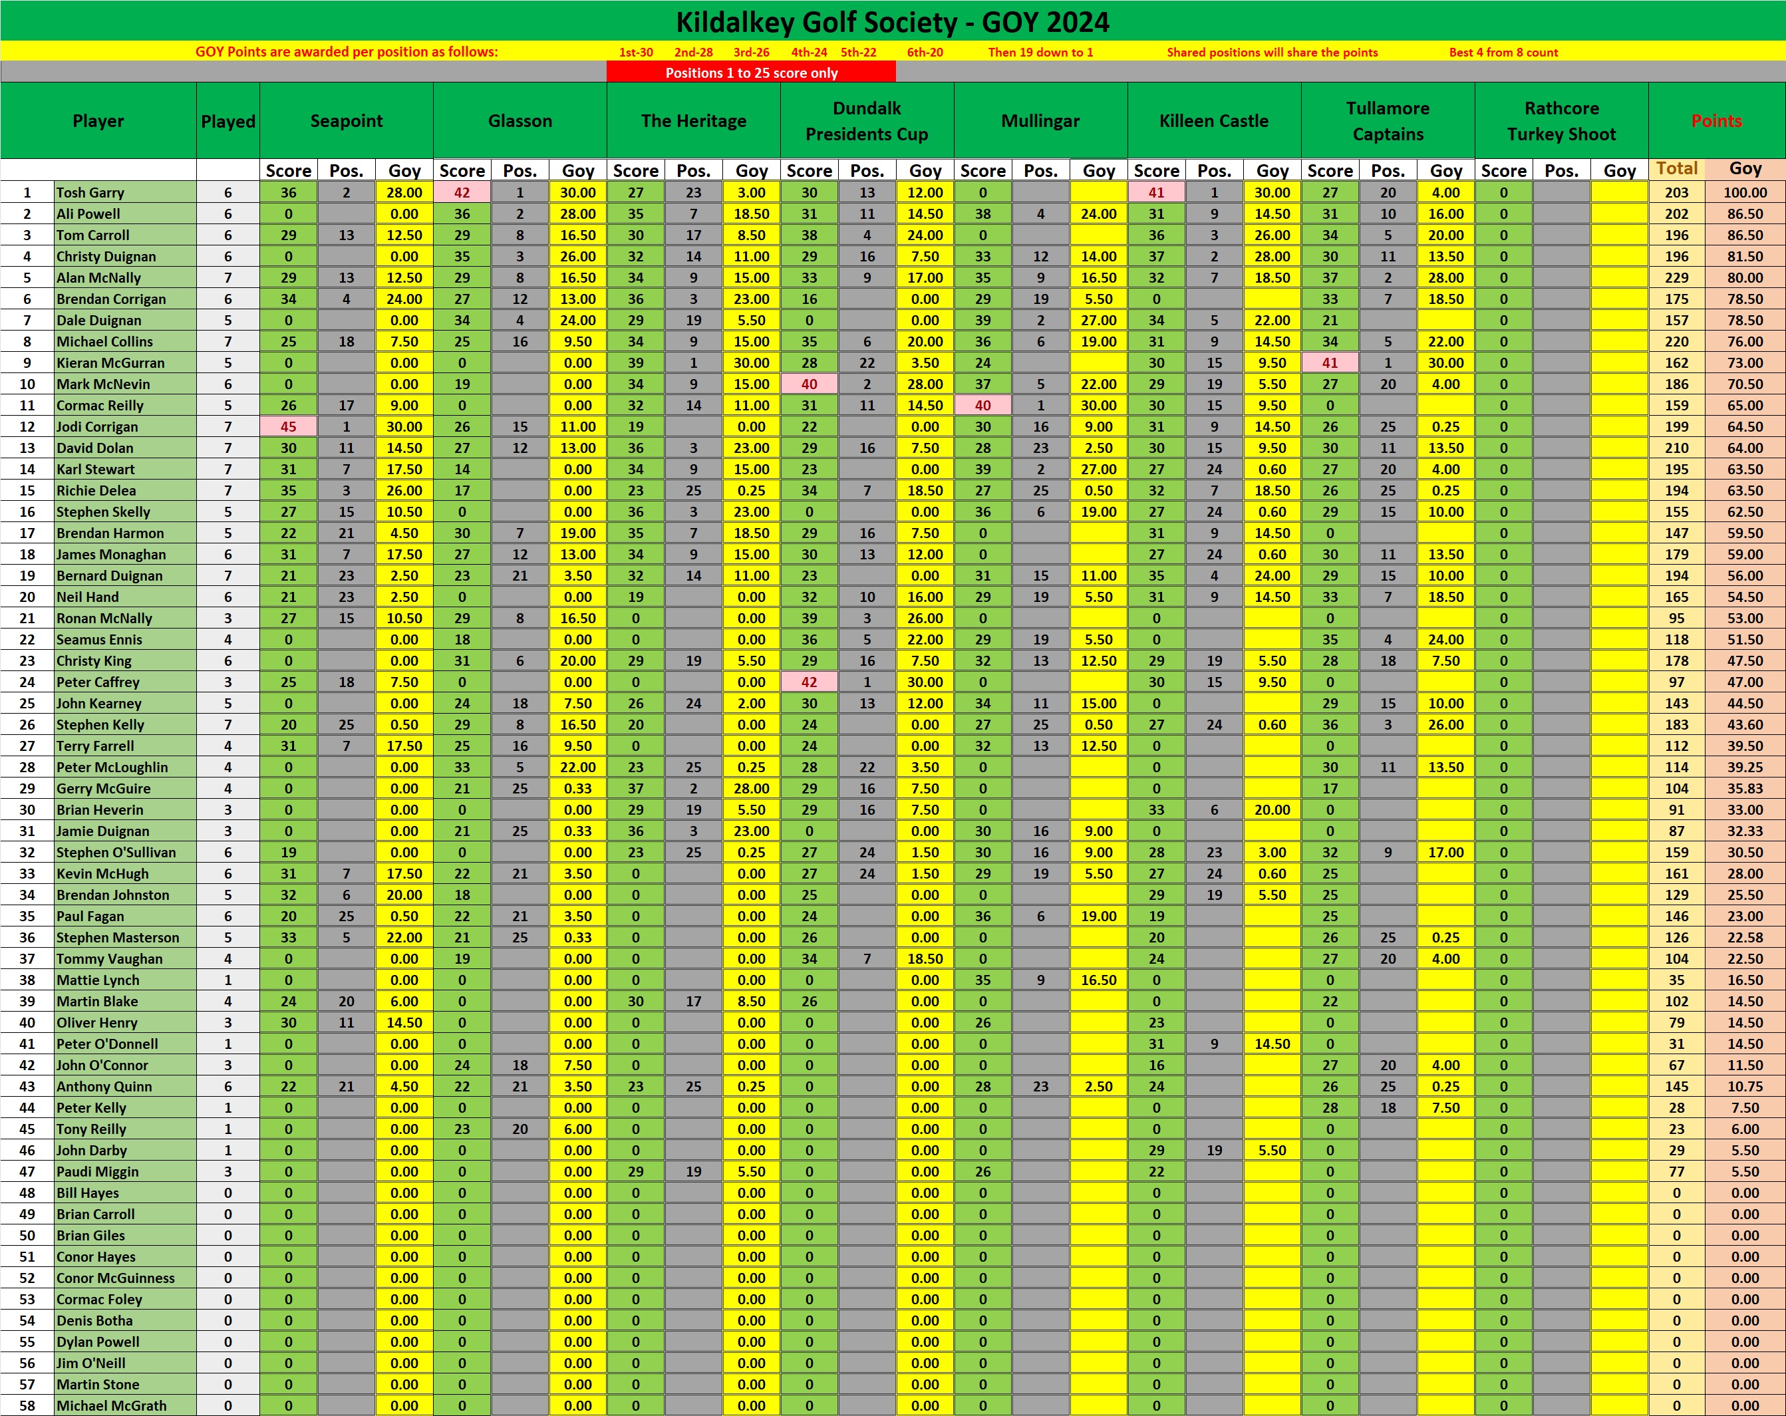Click player name 'Kevin McHugh'

102,874
